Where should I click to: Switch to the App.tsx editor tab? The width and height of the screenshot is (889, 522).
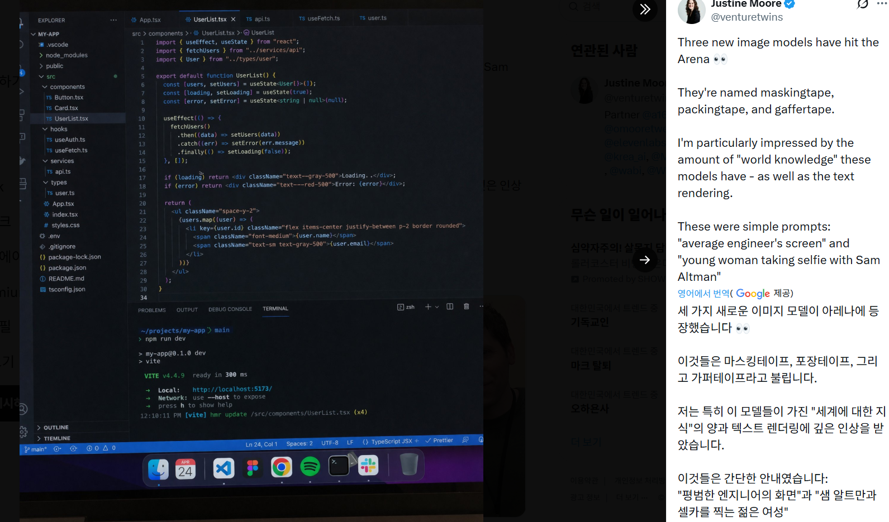(149, 20)
